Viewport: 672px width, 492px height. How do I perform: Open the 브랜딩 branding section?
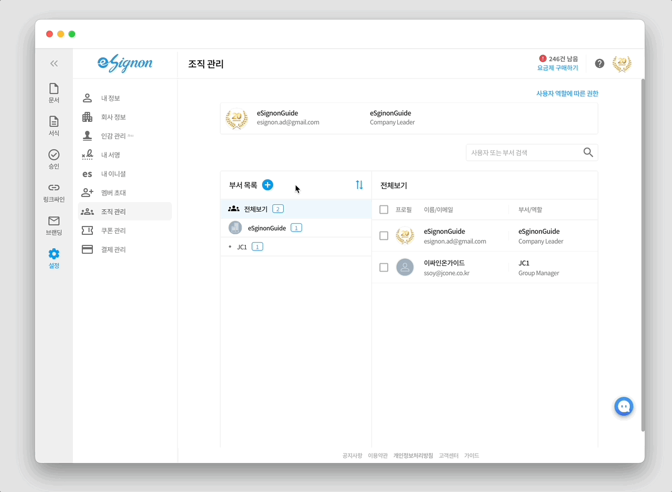tap(54, 226)
